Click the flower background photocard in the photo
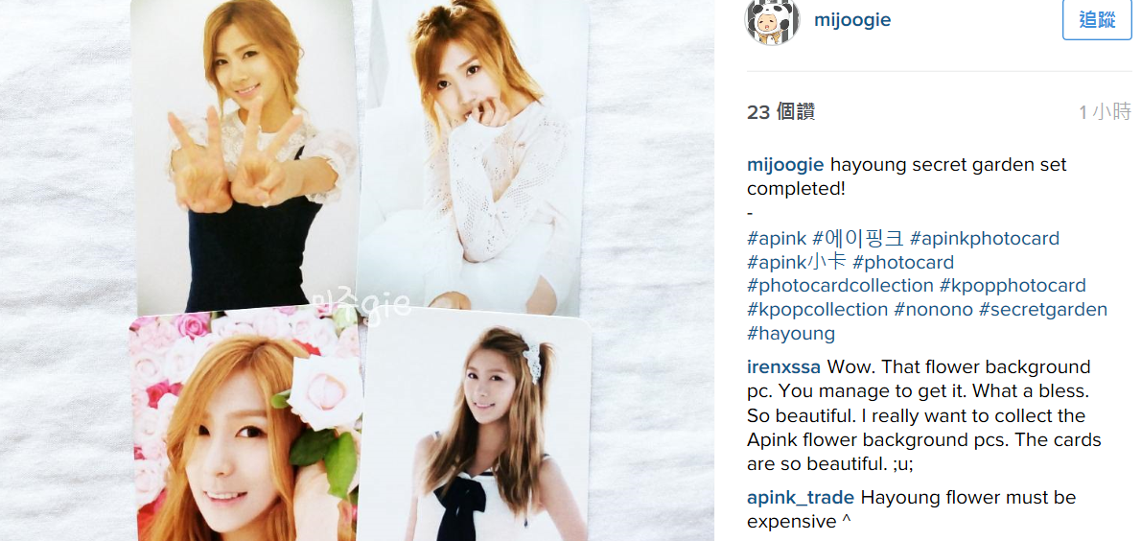The height and width of the screenshot is (541, 1141). [x=245, y=428]
